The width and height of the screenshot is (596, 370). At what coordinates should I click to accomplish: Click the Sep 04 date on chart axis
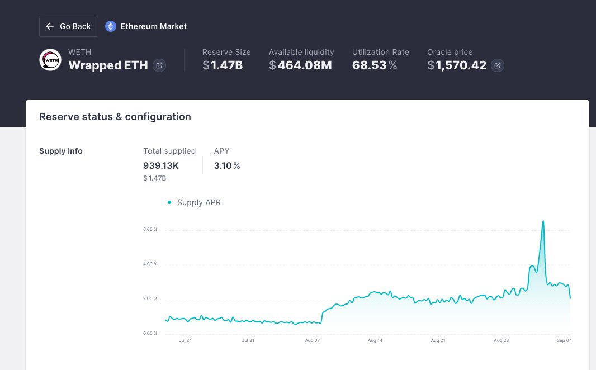click(x=564, y=340)
